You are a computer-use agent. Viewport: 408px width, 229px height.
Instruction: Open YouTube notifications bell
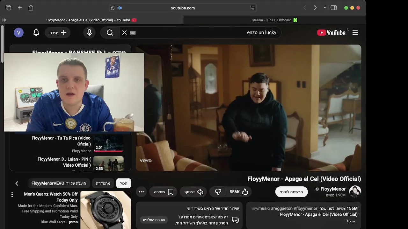[x=36, y=32]
